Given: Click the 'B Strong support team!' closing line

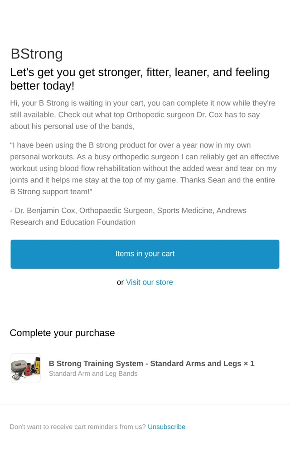Looking at the screenshot, I should coord(51,192).
